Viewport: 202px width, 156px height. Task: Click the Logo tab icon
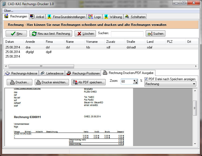tap(90, 17)
